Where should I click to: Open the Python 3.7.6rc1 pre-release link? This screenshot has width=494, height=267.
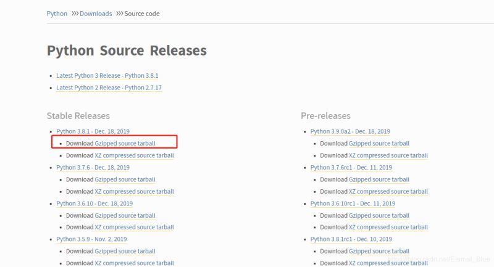tap(351, 167)
